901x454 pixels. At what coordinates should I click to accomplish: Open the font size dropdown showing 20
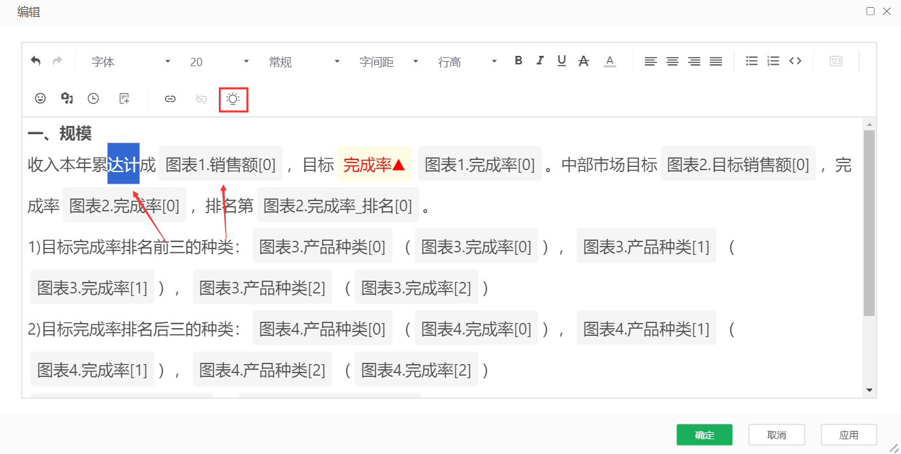point(219,62)
